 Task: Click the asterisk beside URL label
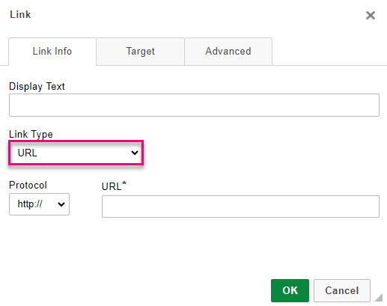click(124, 184)
